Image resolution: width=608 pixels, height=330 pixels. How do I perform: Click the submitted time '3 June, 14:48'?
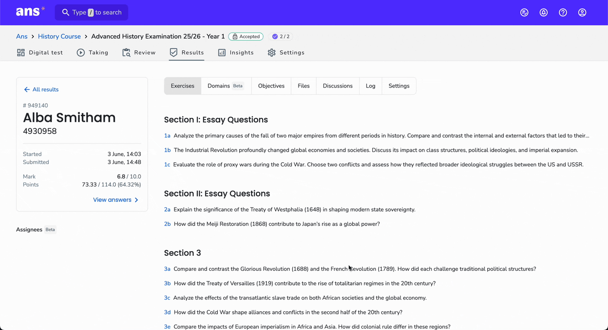[124, 162]
